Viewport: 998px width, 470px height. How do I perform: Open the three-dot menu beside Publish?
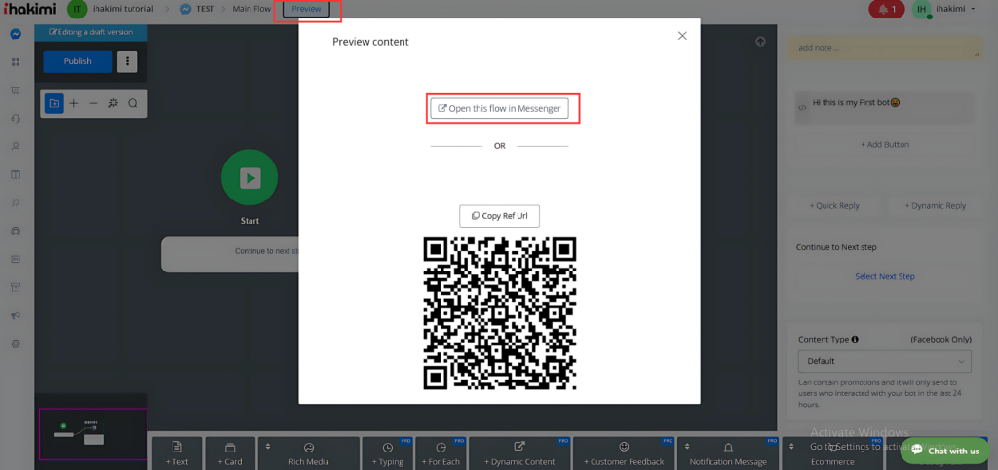point(128,61)
